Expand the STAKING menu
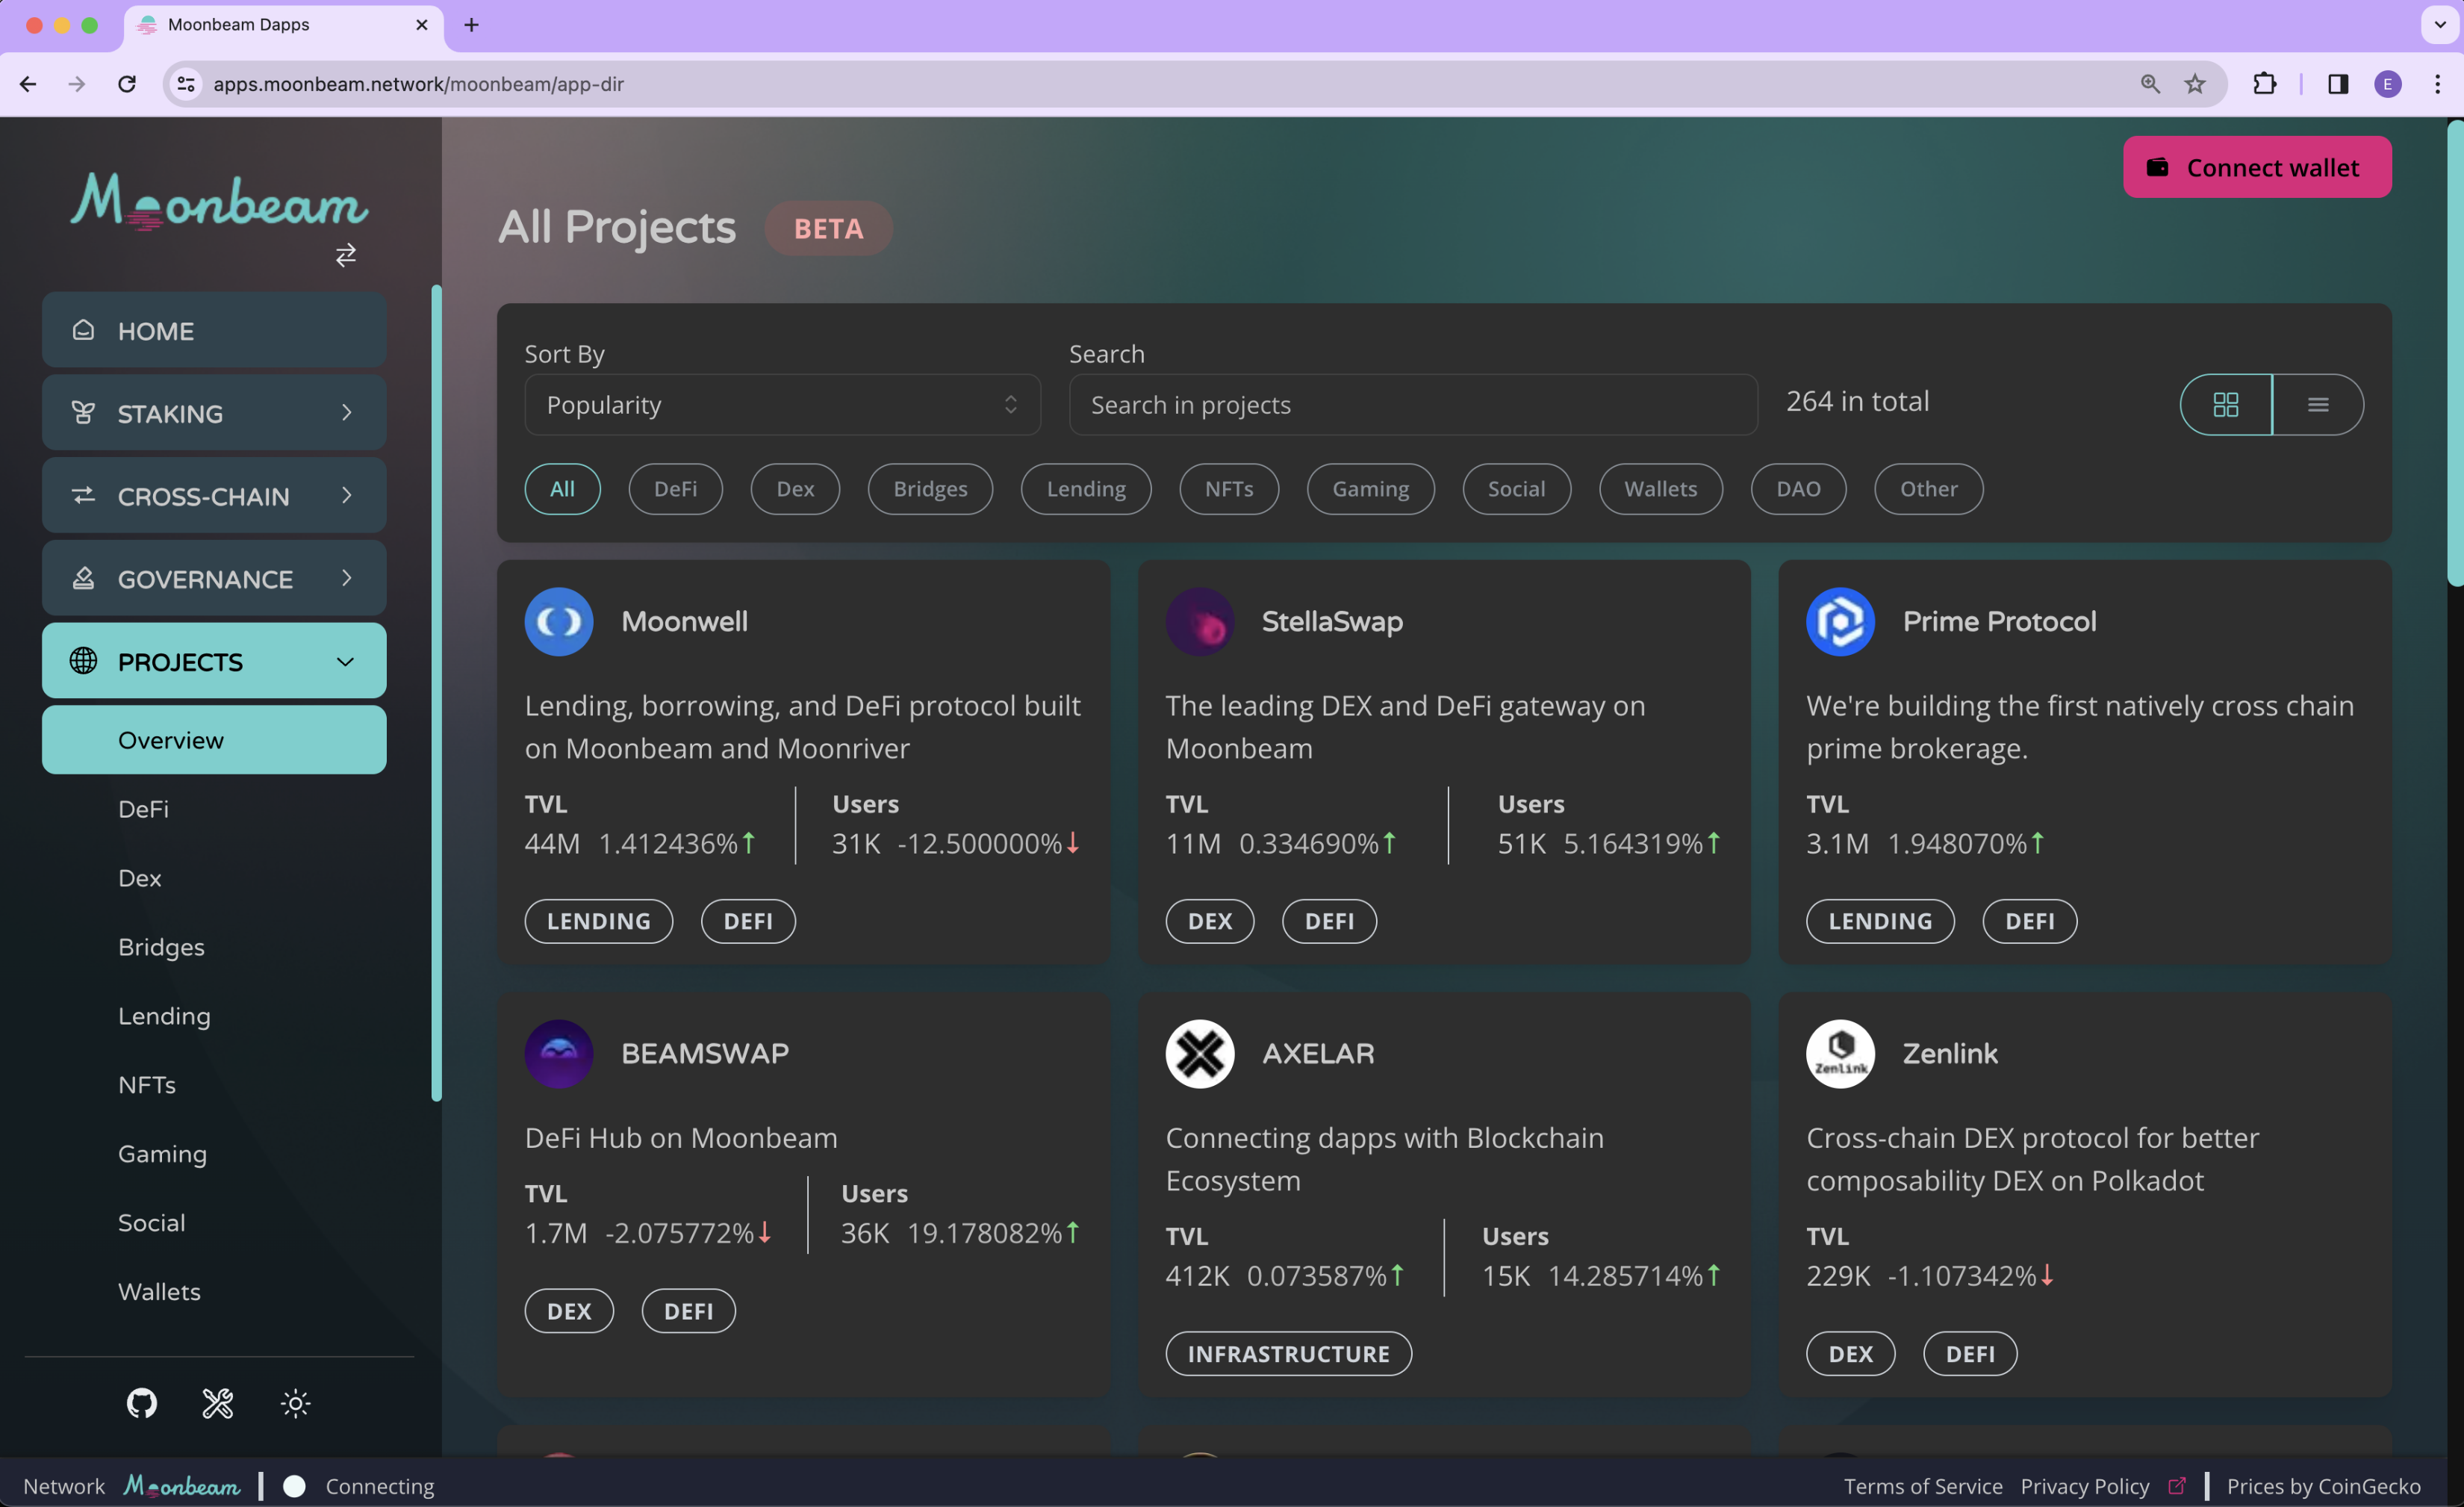Image resolution: width=2464 pixels, height=1507 pixels. pyautogui.click(x=214, y=413)
